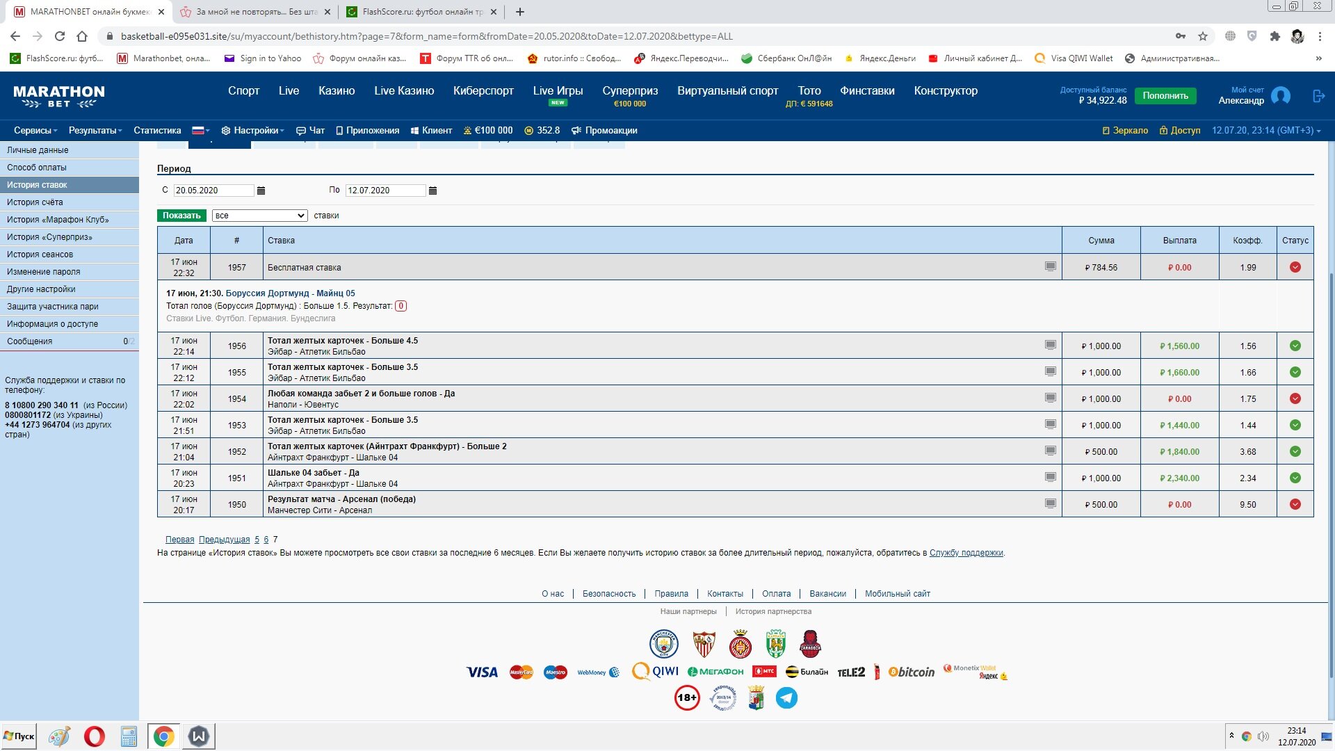Click the 'Пополнить' deposit button
Screen dimensions: 1335x751
[1165, 96]
